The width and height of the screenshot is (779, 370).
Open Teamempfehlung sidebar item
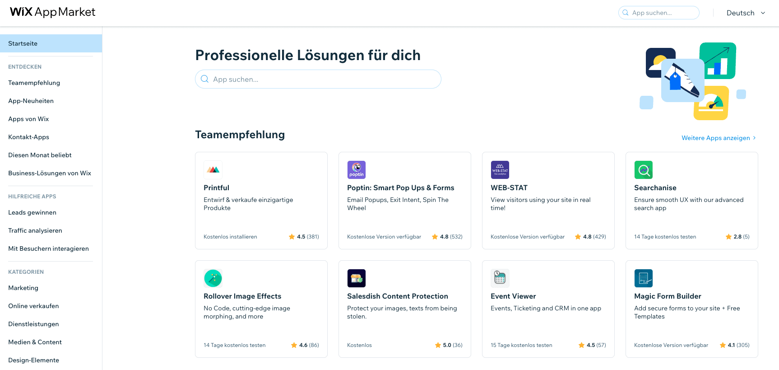point(34,83)
